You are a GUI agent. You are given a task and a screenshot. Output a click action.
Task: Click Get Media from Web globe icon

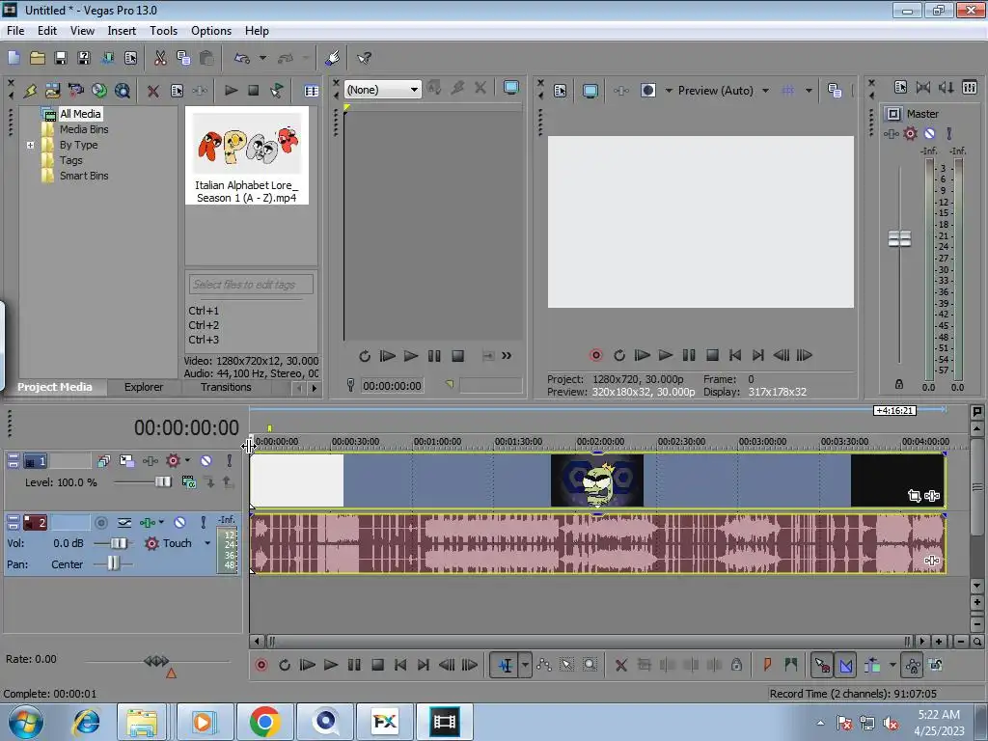(99, 91)
